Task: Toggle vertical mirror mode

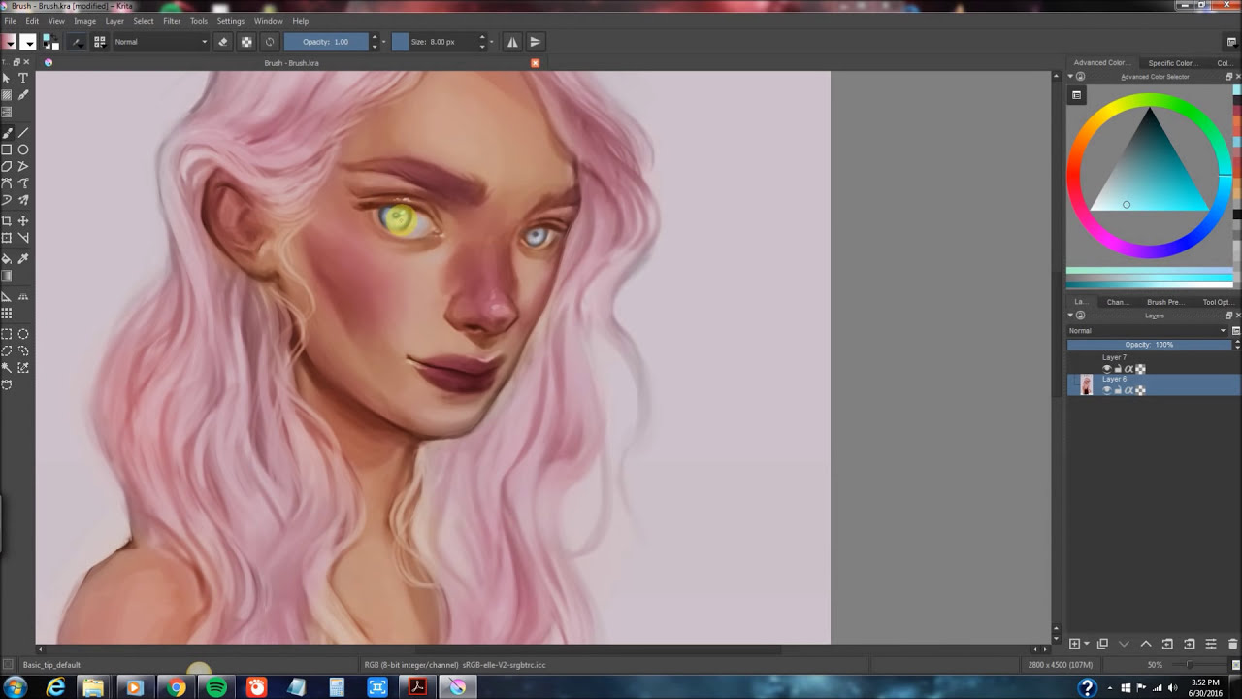Action: pos(535,42)
